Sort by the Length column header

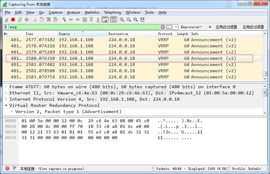pyautogui.click(x=183, y=34)
